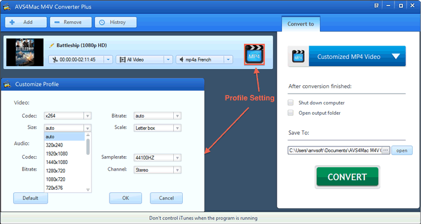This screenshot has width=421, height=224.
Task: Select 320x240 in the Size list
Action: coord(65,145)
